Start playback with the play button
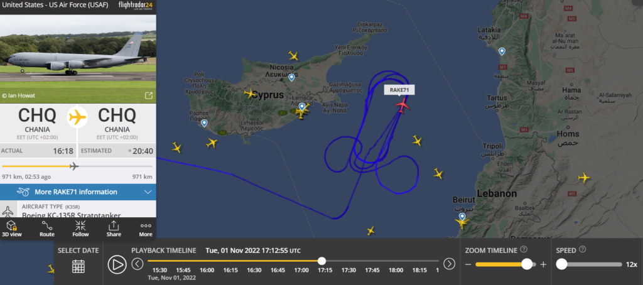This screenshot has width=643, height=285. click(x=117, y=264)
